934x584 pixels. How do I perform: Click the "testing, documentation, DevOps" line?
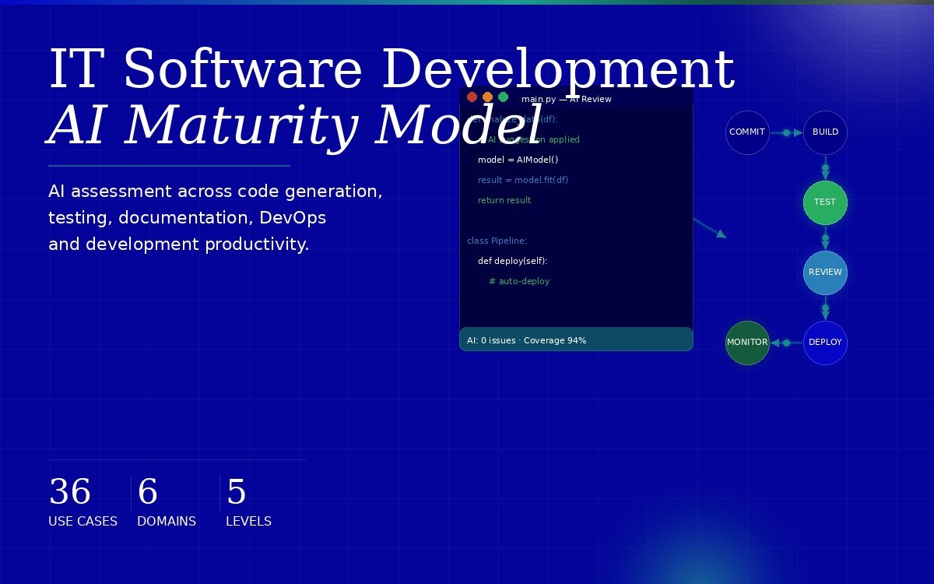pos(187,218)
